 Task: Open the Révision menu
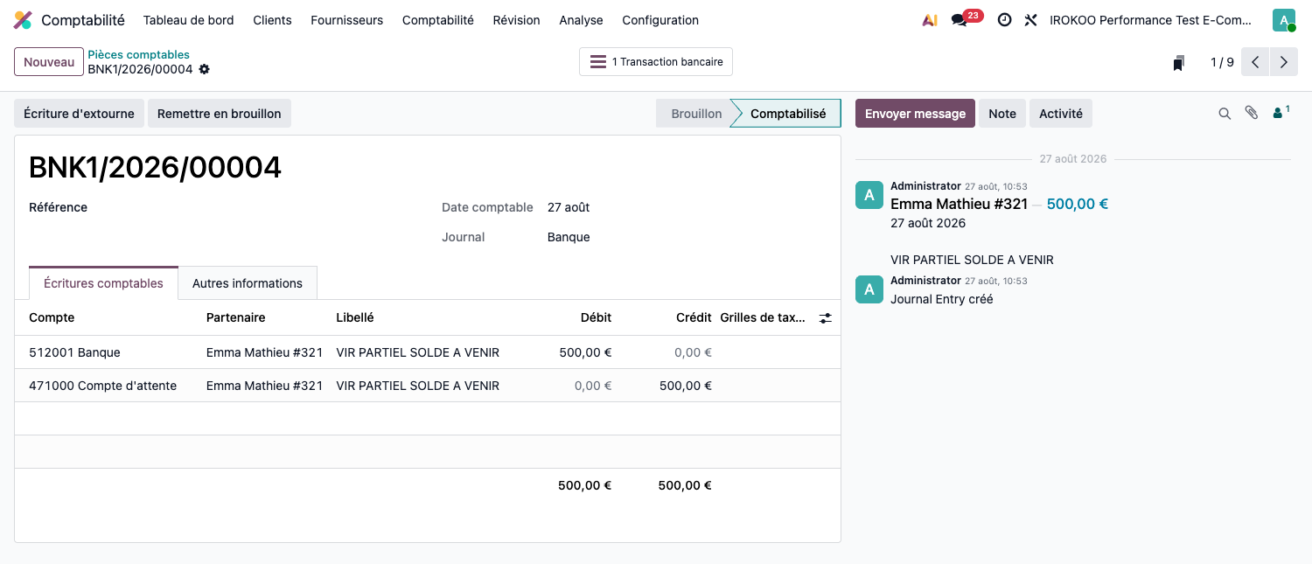[516, 20]
